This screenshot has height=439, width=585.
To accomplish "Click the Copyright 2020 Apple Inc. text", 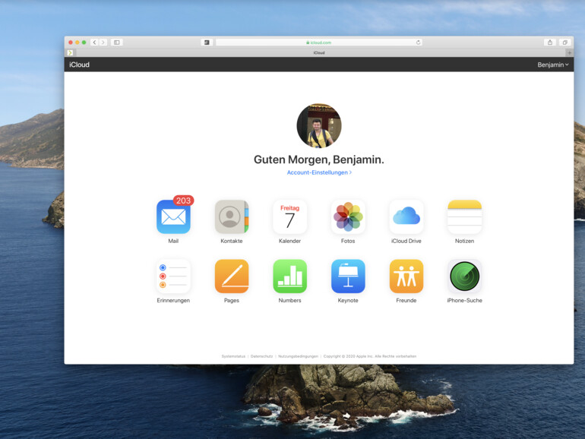I will pos(370,356).
